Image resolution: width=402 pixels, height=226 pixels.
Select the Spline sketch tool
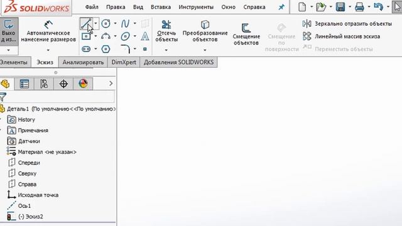(x=125, y=24)
